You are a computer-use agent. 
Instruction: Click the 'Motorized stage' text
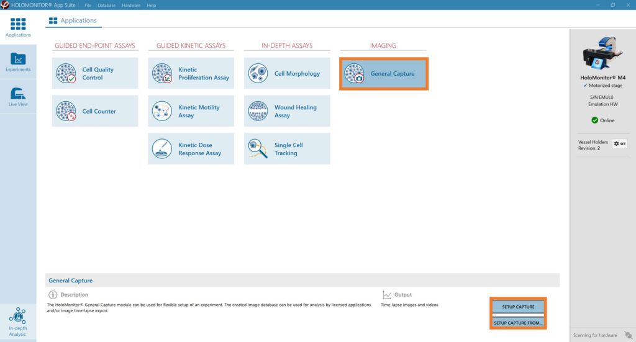click(x=605, y=86)
